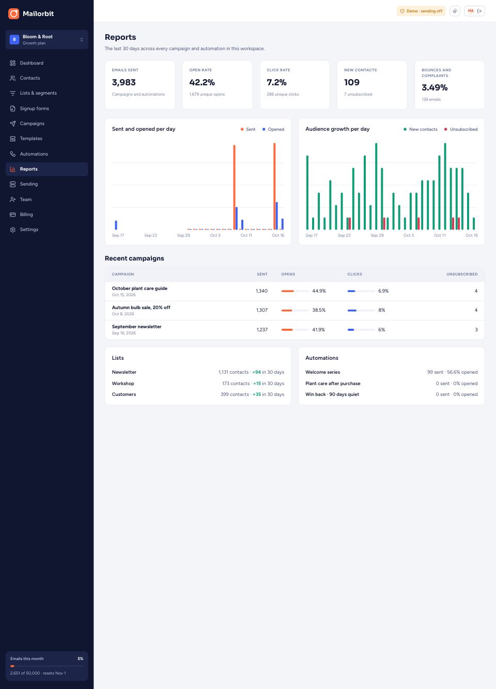Click the Team add-user icon
496x689 pixels.
pos(13,200)
